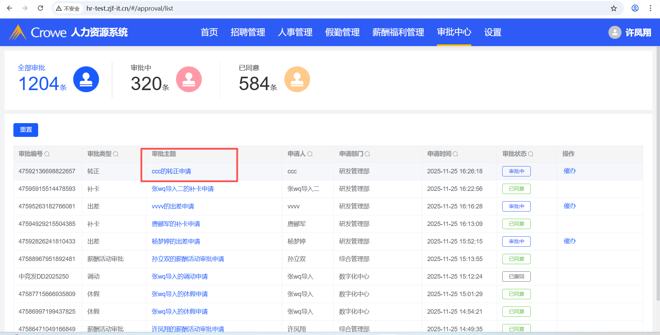Click the not-secure warning icon

point(59,8)
